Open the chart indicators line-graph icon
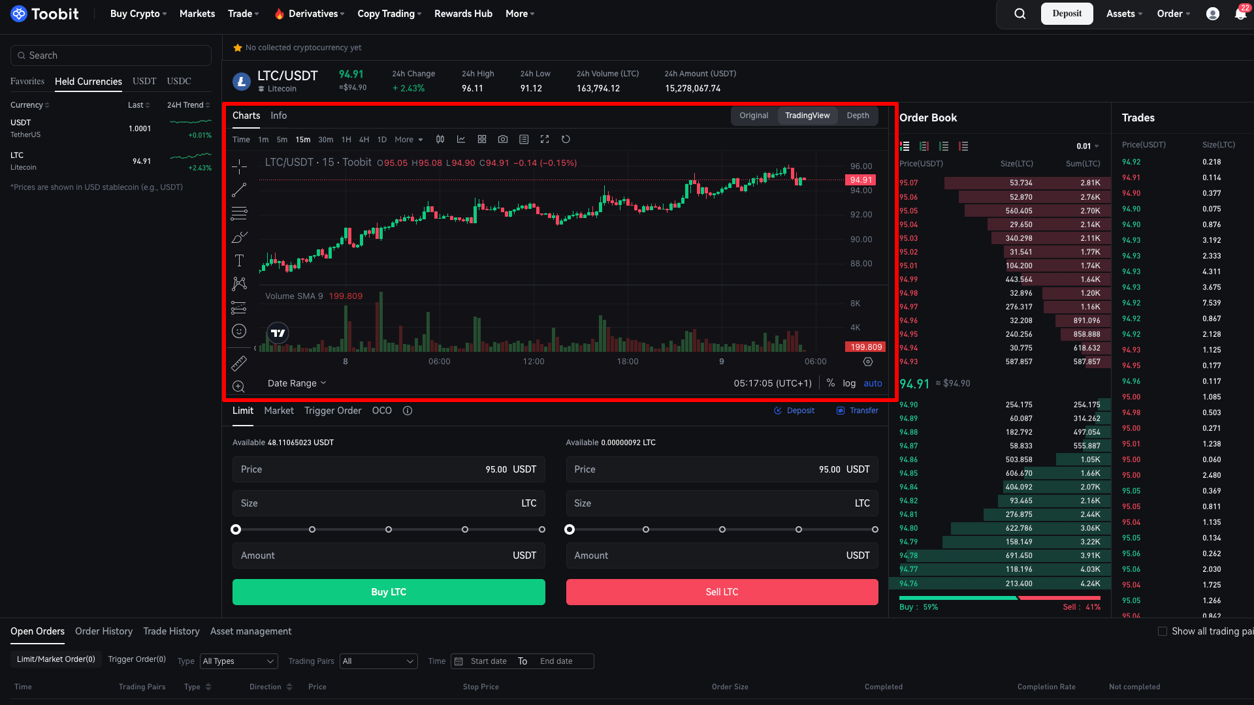 pos(461,140)
